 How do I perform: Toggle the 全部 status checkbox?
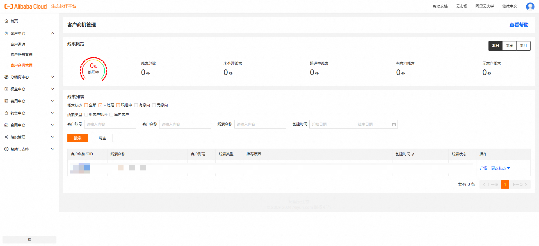pyautogui.click(x=86, y=105)
